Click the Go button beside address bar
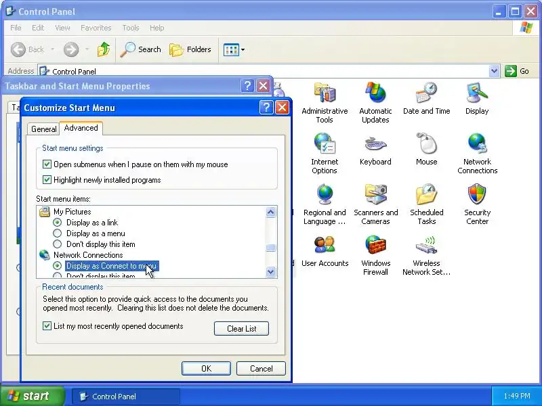The height and width of the screenshot is (406, 542). pyautogui.click(x=517, y=71)
